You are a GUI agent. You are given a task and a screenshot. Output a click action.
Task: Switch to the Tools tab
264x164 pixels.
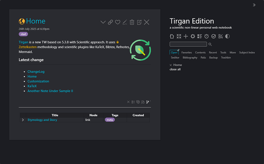[x=223, y=53]
